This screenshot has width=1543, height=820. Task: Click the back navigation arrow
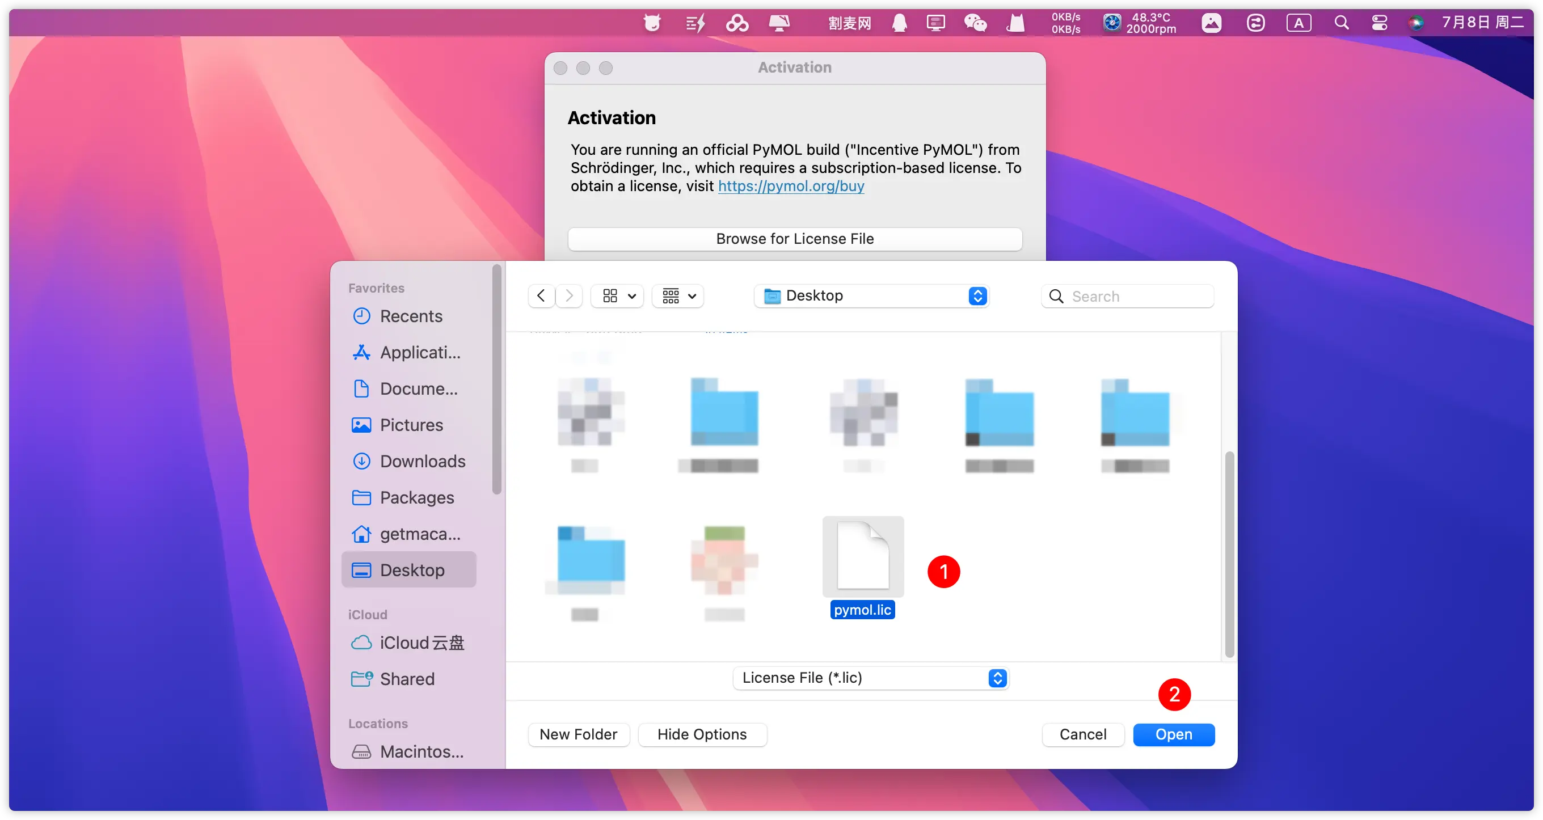point(541,296)
